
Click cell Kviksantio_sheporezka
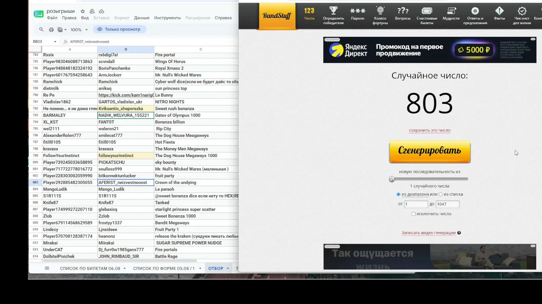126,109
